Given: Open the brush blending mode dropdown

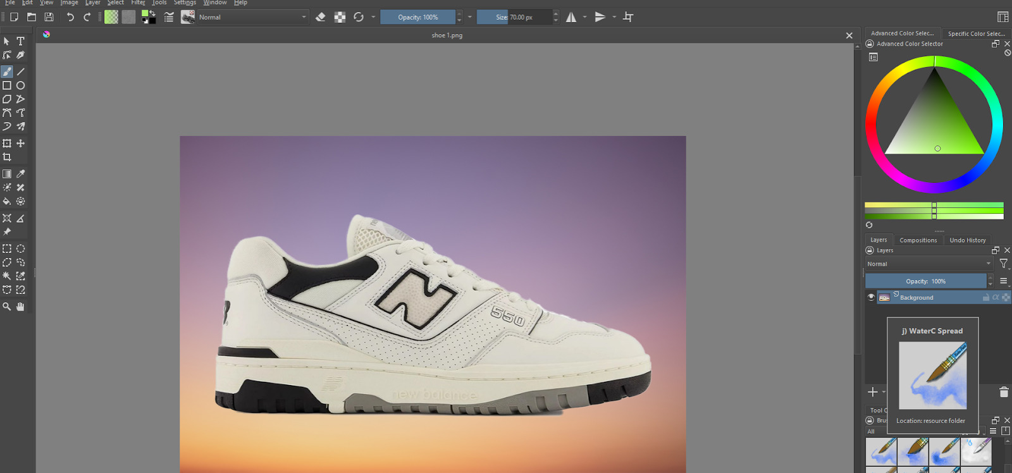Looking at the screenshot, I should (x=253, y=17).
